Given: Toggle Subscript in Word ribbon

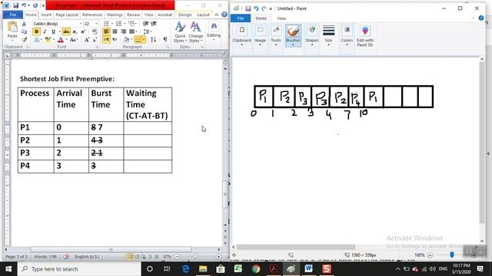Looking at the screenshot, I should (x=75, y=31).
